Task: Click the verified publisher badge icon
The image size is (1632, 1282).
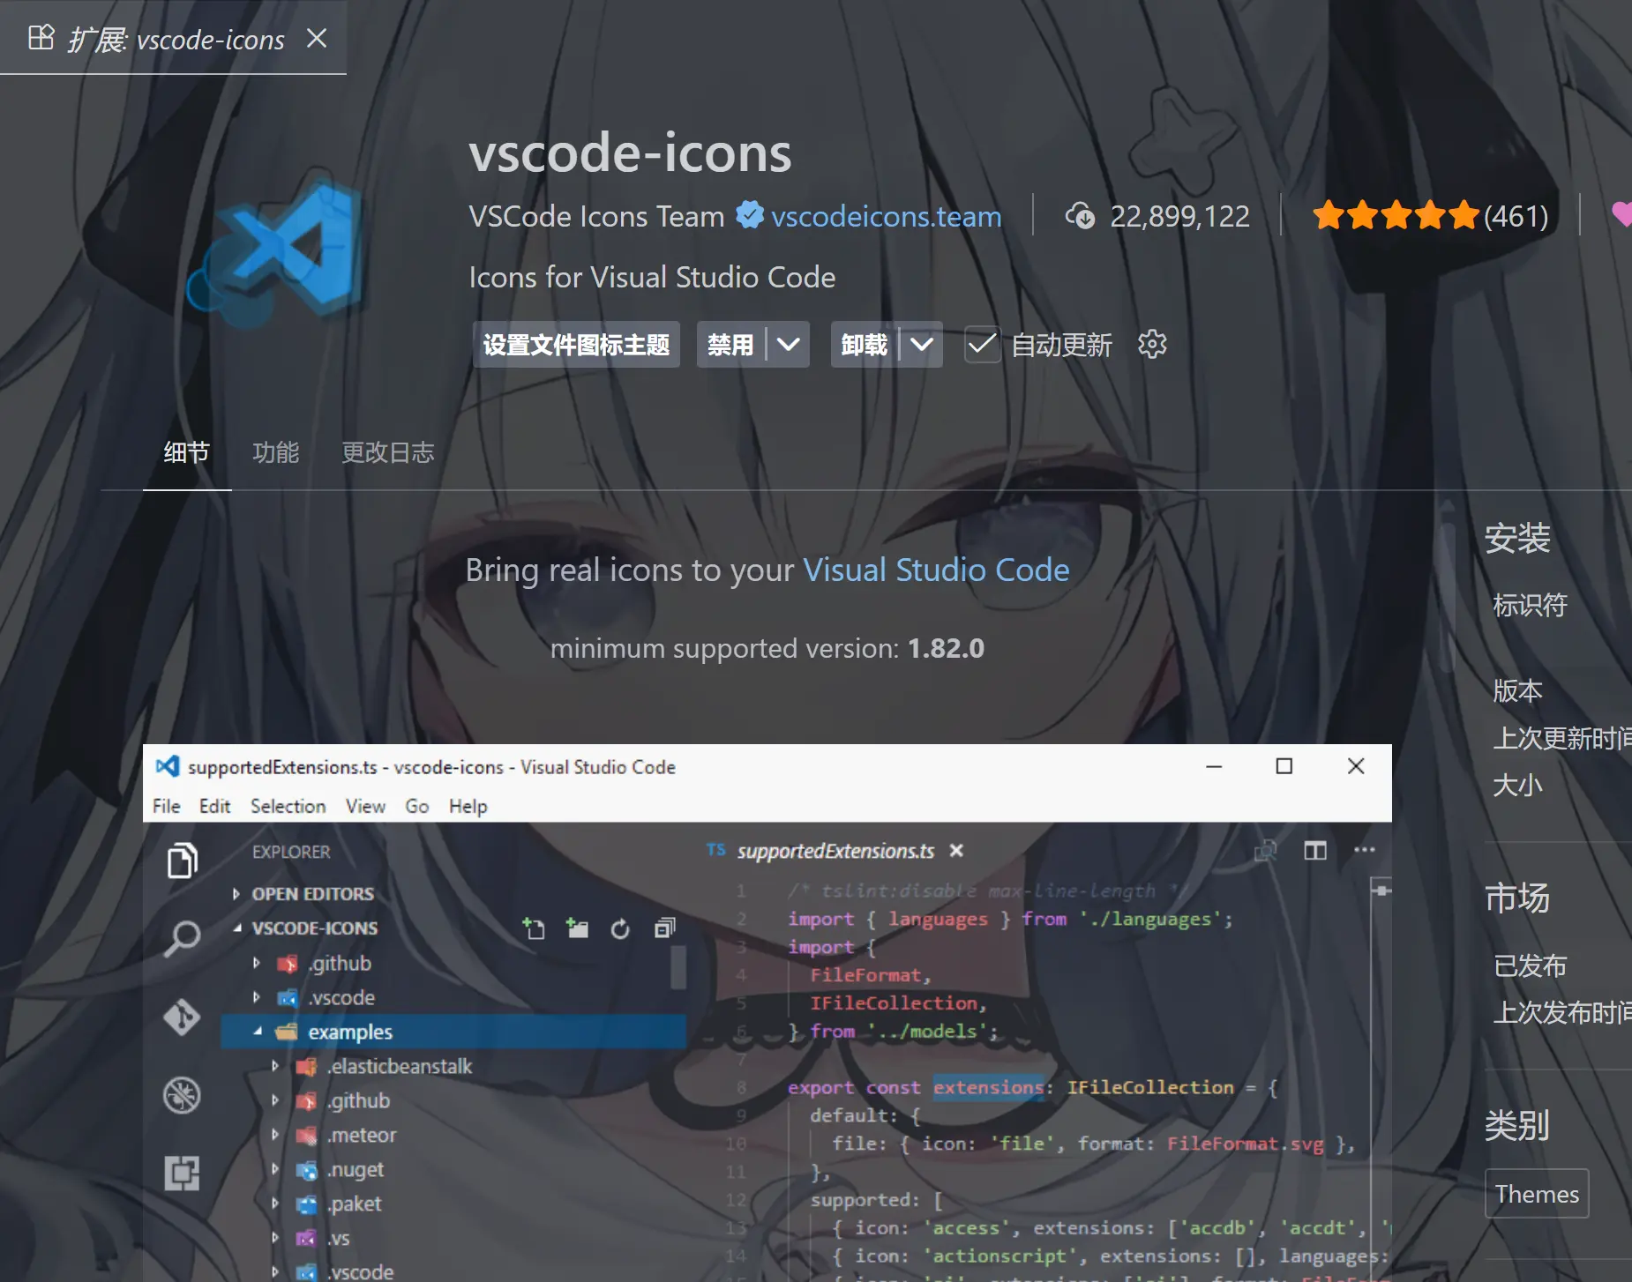Action: [x=750, y=214]
